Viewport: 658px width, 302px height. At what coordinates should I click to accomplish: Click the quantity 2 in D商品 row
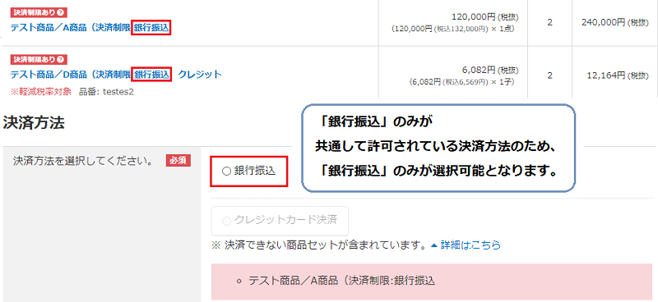point(549,75)
